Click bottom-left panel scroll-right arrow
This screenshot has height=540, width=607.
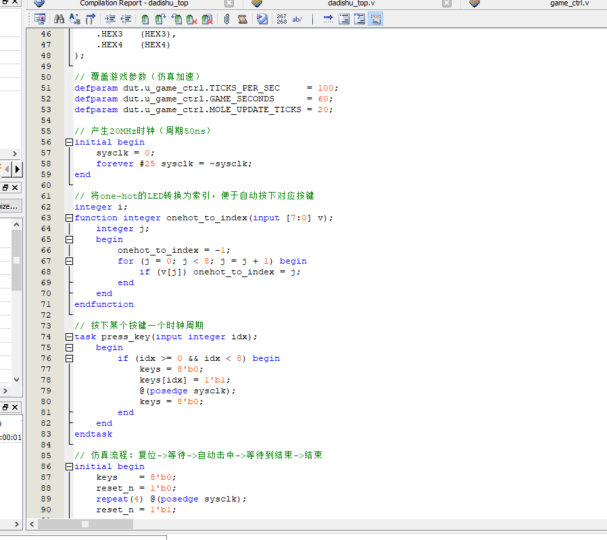(x=16, y=524)
